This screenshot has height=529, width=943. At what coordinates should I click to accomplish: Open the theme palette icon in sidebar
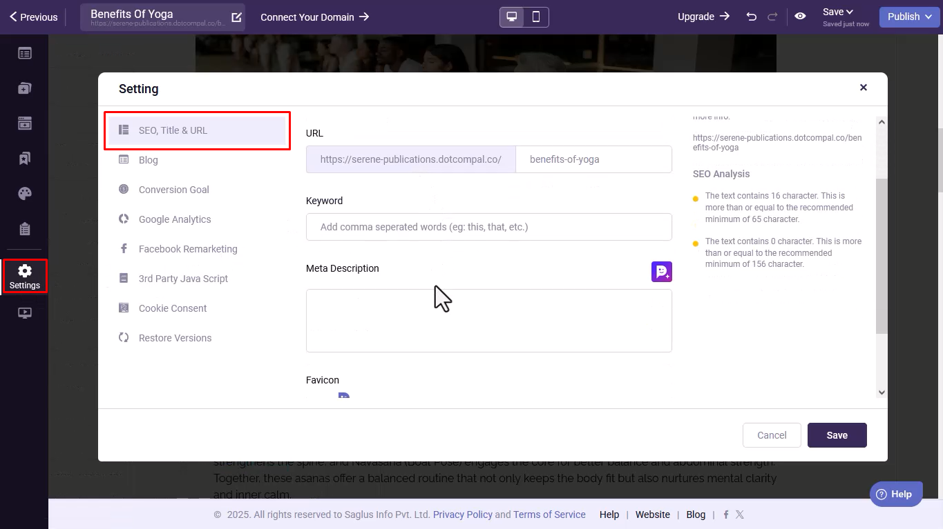click(x=25, y=194)
